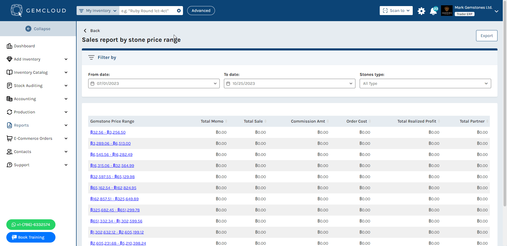507x246 pixels.
Task: Expand the Add Inventory menu chevron
Action: [x=66, y=59]
